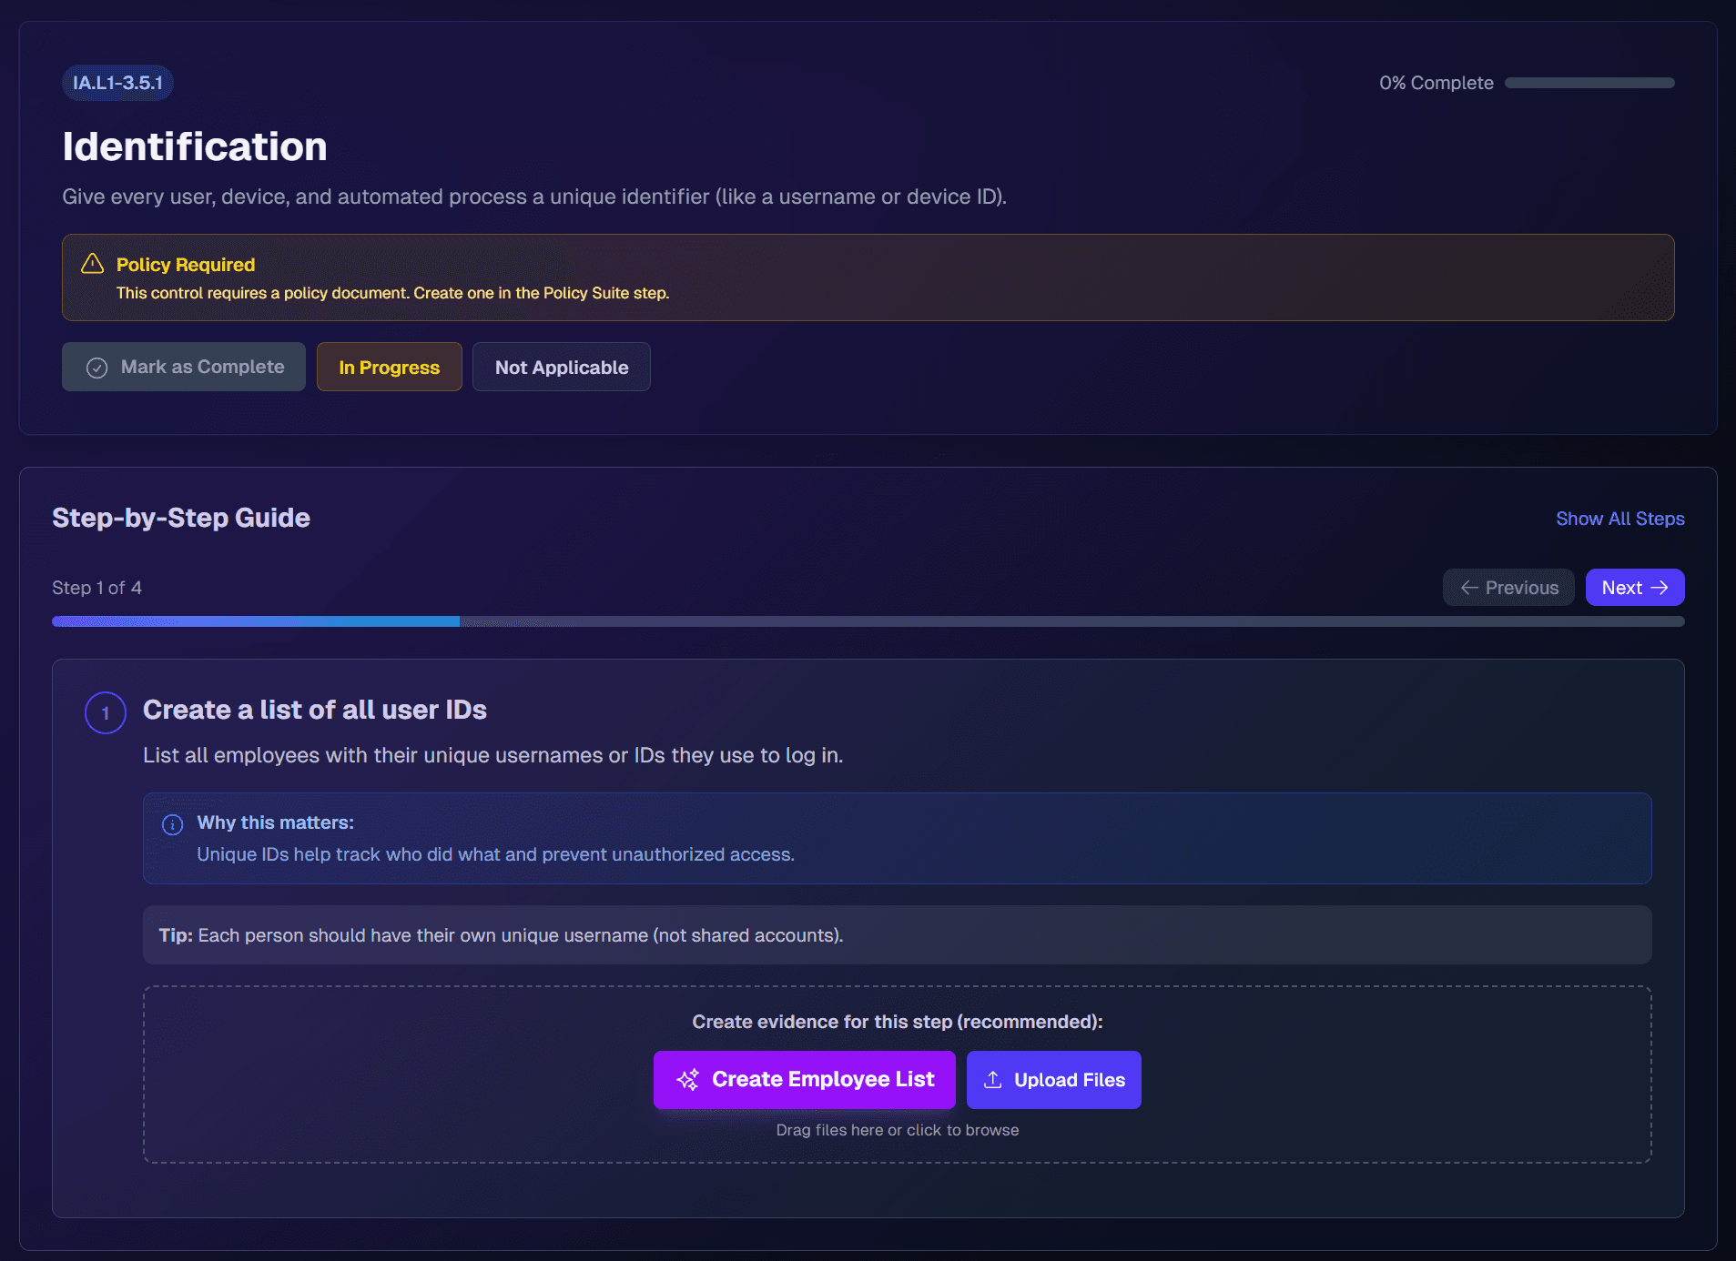Go back using the Previous button
1736x1261 pixels.
[1507, 587]
